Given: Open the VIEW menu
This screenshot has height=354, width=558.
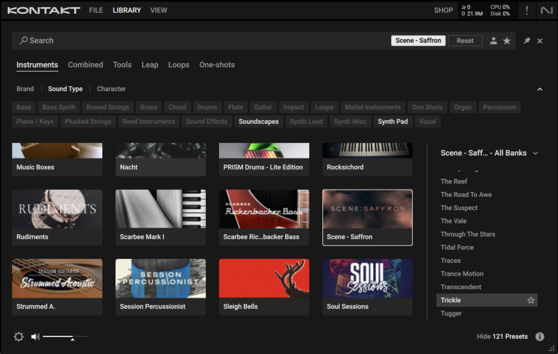Looking at the screenshot, I should pos(158,10).
